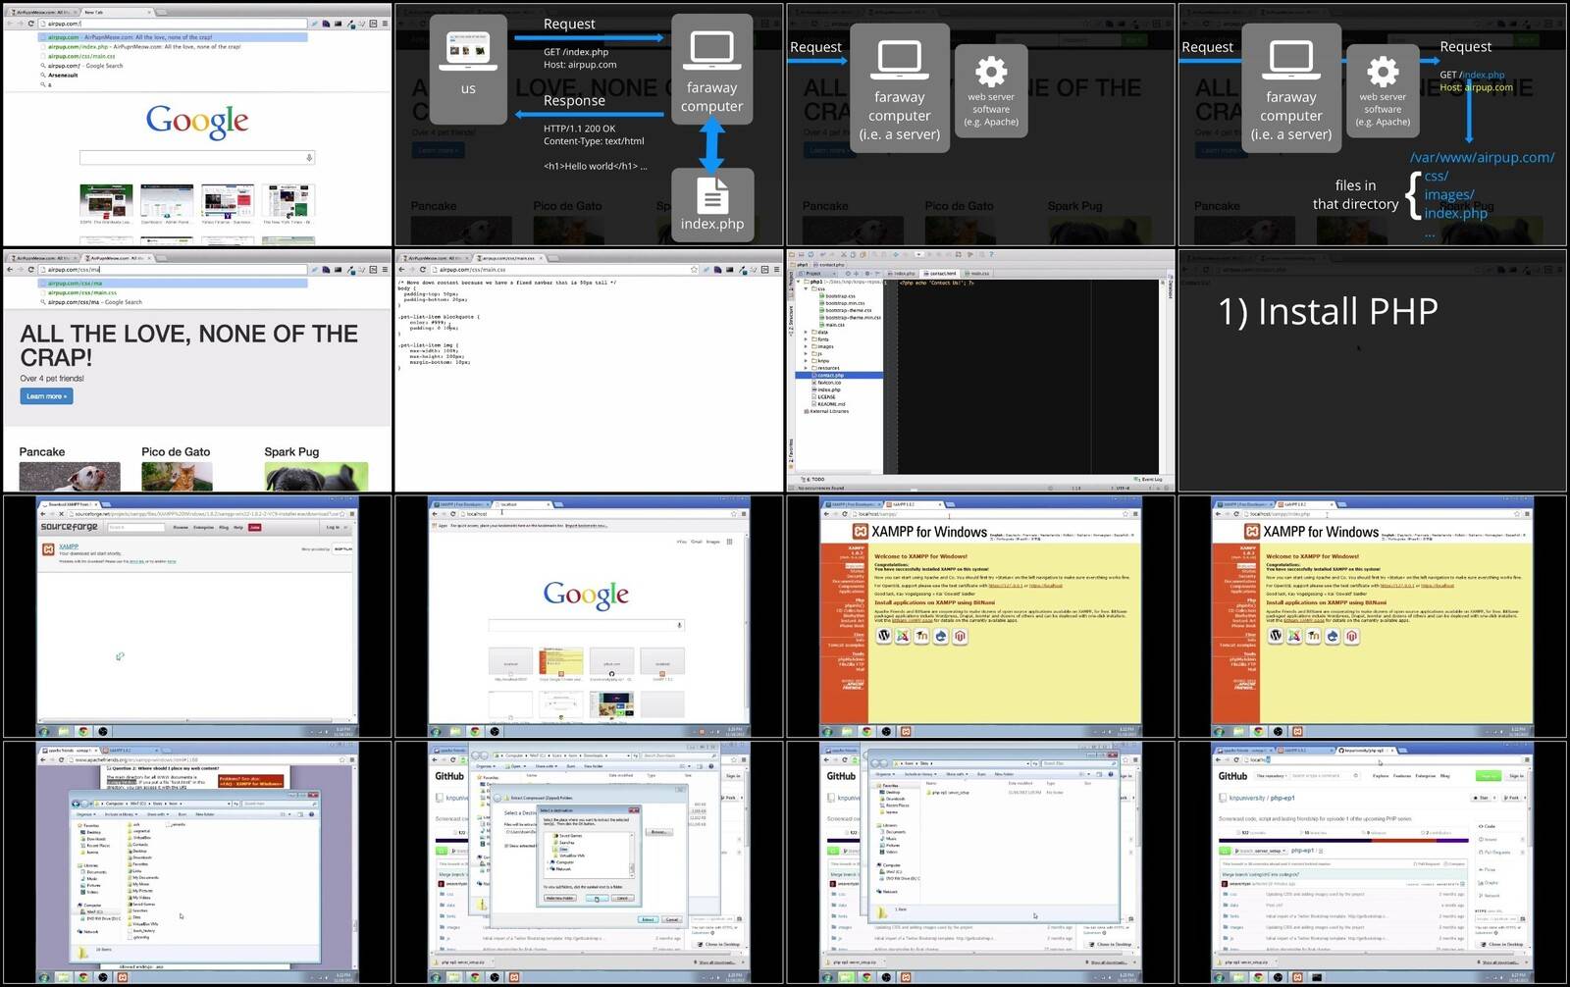
Task: Open Chrome menu icon beside airpup.com/css/main.css address
Action: pos(776,269)
